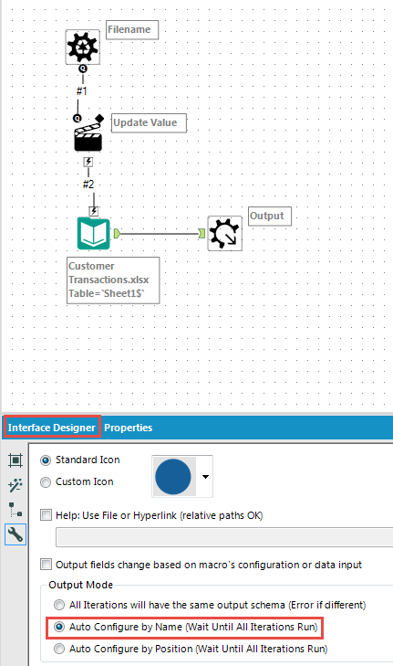Click the lightning bolt anchor above Input Data
393x666 pixels.
point(94,211)
